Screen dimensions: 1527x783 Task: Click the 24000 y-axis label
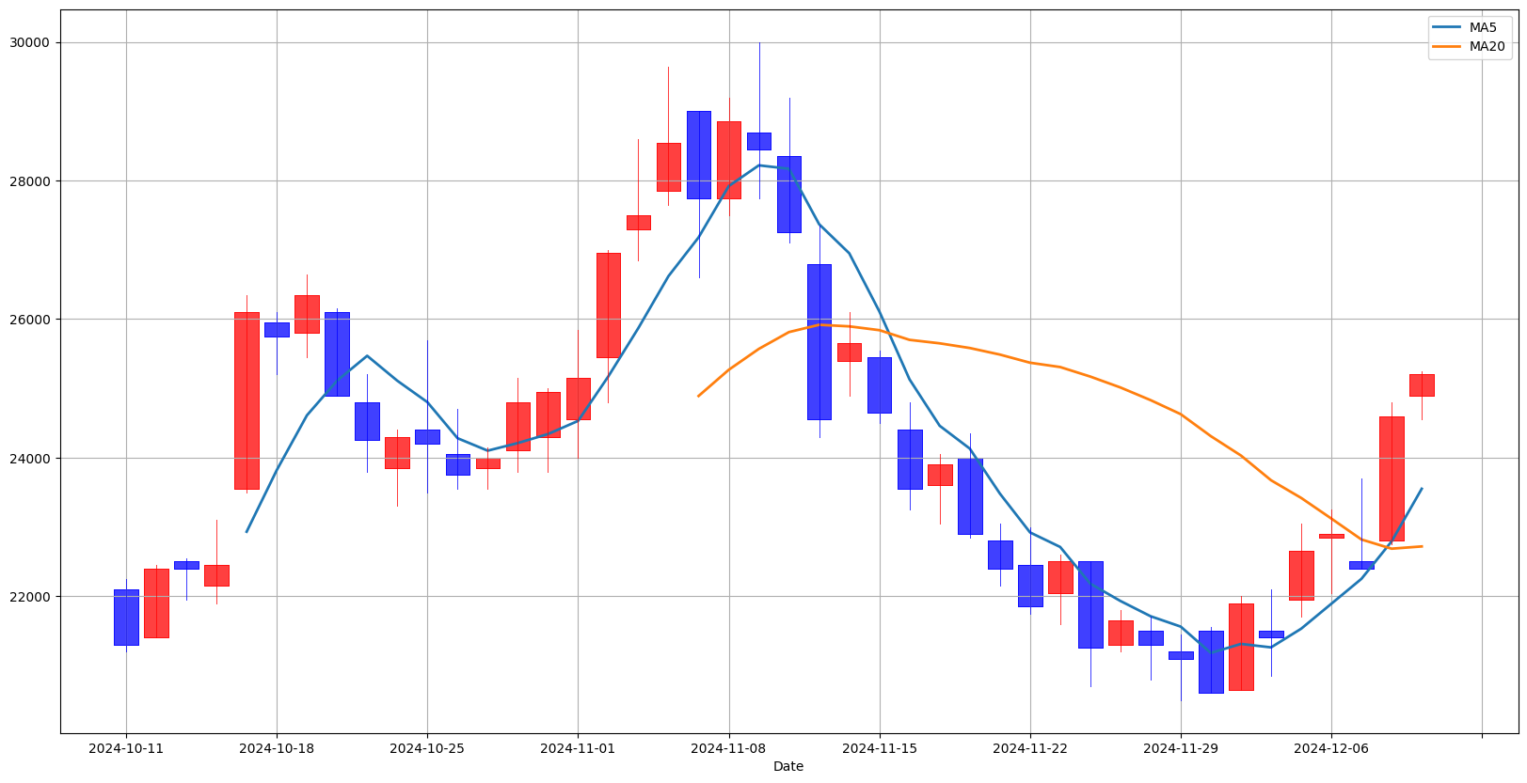tap(31, 459)
